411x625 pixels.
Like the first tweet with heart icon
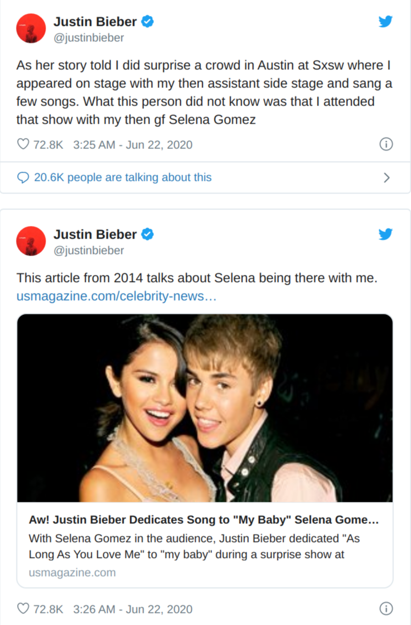[x=23, y=145]
